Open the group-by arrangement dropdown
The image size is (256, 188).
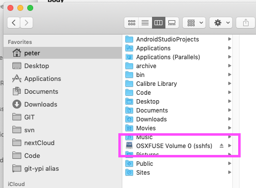pyautogui.click(x=194, y=23)
